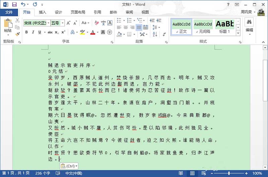268x177 pixels.
Task: Expand the Paste Options (Ctrl) popup
Action: (x=69, y=166)
